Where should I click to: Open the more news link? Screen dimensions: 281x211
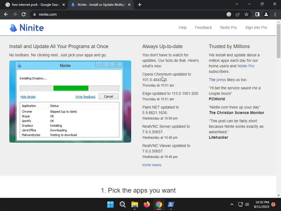151,165
